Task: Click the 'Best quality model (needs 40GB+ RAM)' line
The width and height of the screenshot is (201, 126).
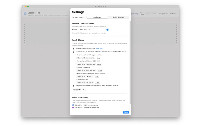Action: point(88,61)
